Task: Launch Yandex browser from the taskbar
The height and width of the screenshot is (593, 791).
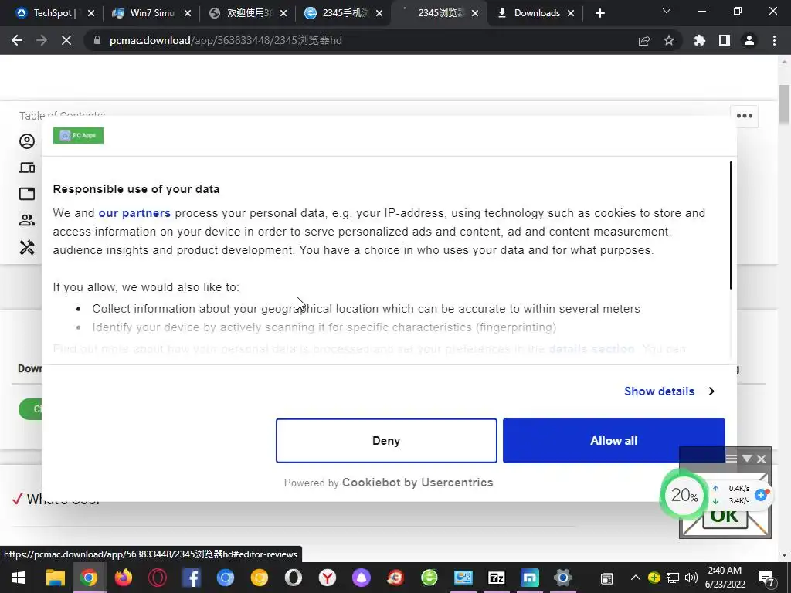Action: point(328,578)
